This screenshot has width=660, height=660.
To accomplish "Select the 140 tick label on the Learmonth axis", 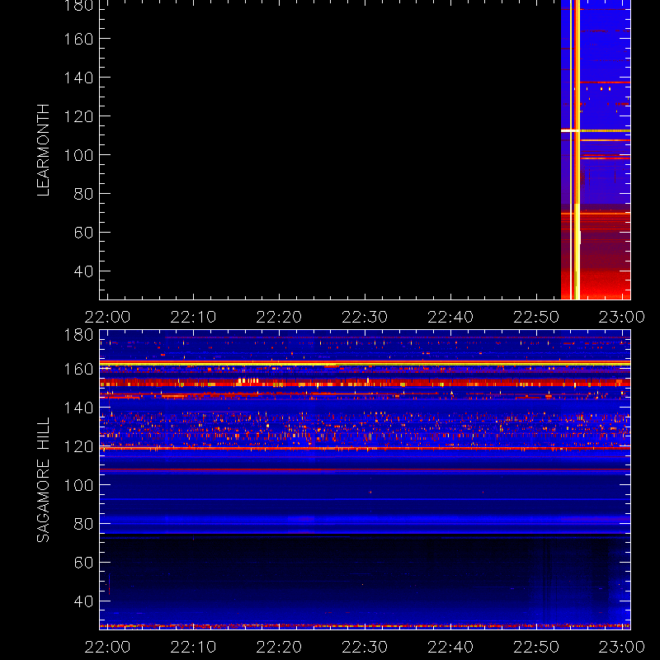I will (x=78, y=78).
